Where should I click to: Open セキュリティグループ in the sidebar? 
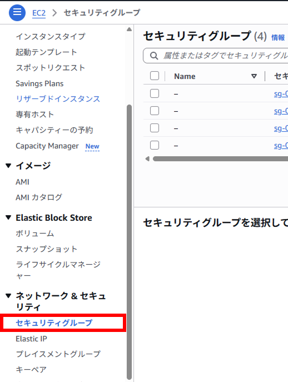point(54,323)
